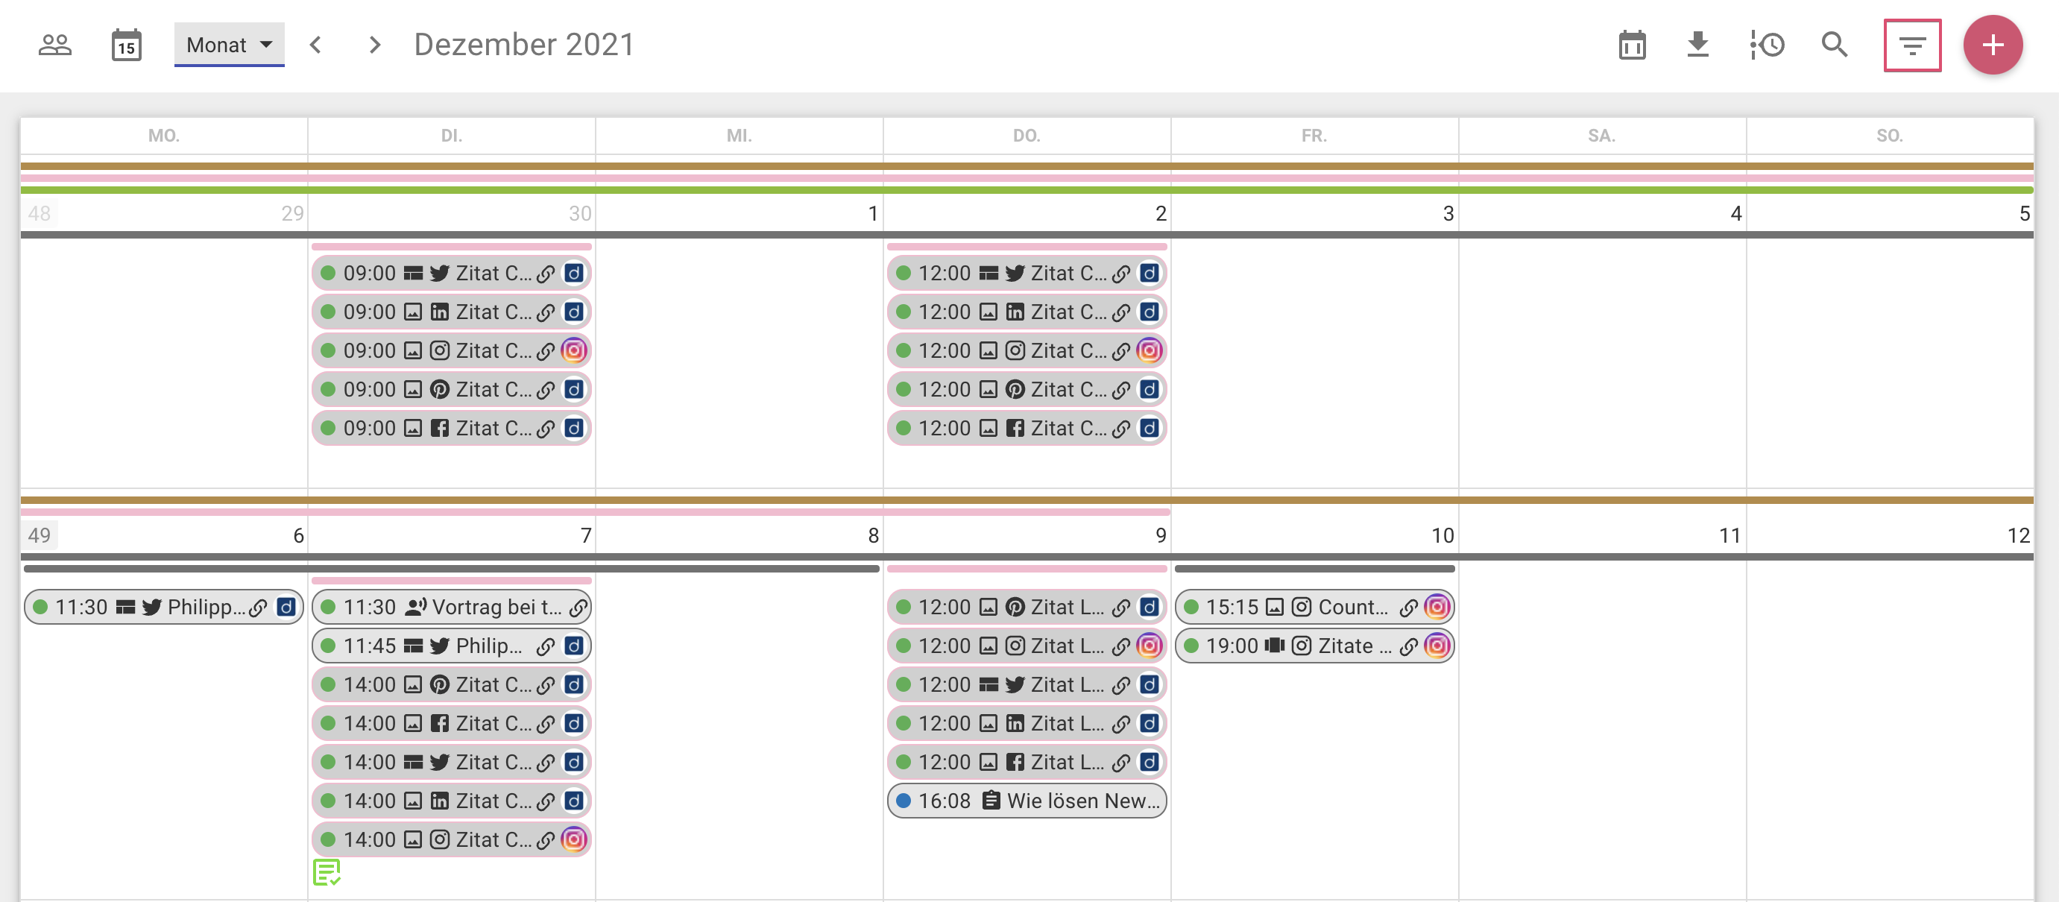Screen dimensions: 2059x902
Task: Go to next month arrow
Action: [x=374, y=45]
